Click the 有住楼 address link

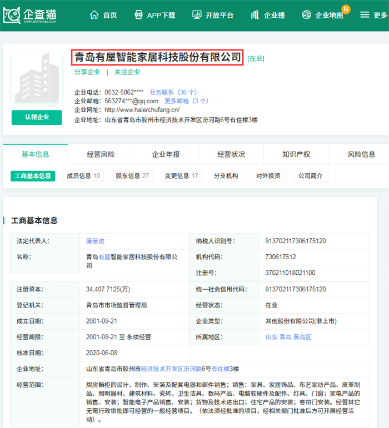[x=221, y=369]
